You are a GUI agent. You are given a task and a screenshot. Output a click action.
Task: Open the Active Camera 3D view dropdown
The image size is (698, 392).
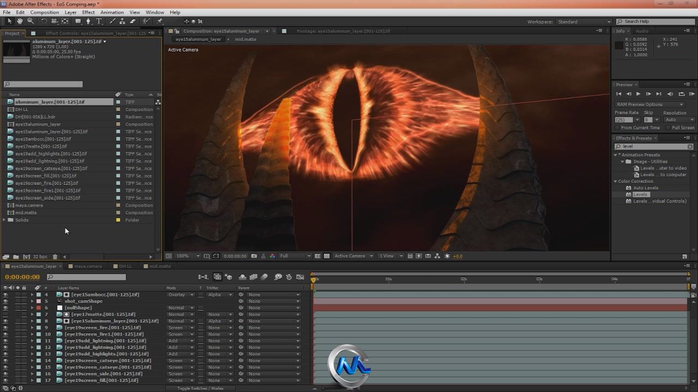[354, 256]
